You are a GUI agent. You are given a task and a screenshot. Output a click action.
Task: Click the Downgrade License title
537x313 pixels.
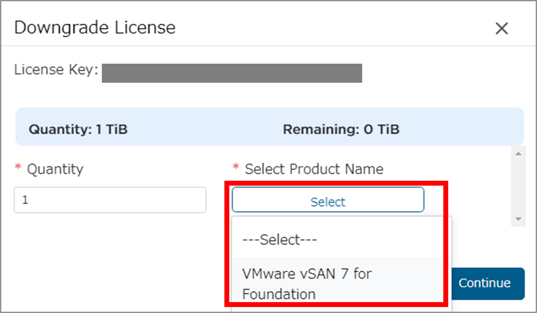(x=95, y=27)
